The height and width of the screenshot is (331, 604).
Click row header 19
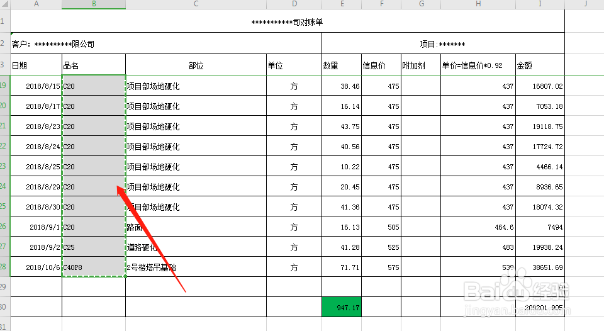(4, 86)
